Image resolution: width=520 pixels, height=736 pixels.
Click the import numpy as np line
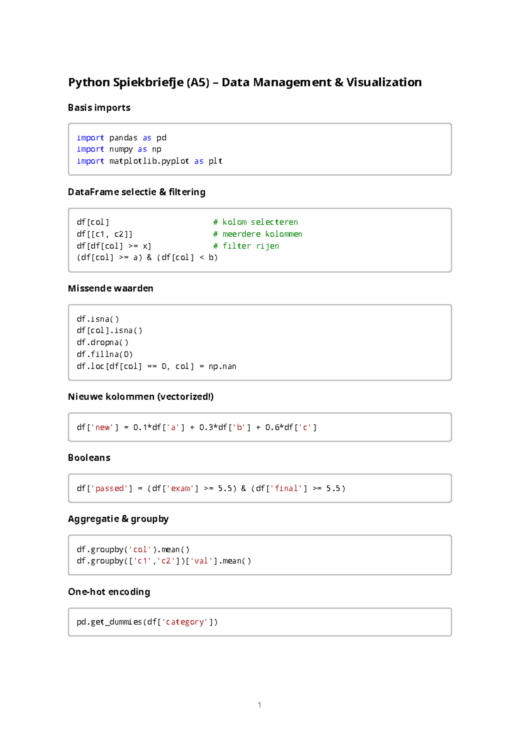coord(119,149)
